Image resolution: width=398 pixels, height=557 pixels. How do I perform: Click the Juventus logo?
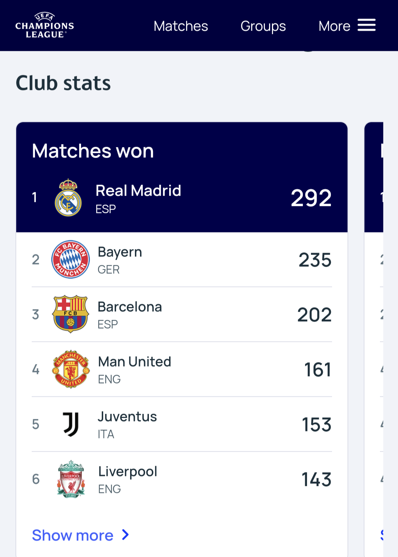71,424
